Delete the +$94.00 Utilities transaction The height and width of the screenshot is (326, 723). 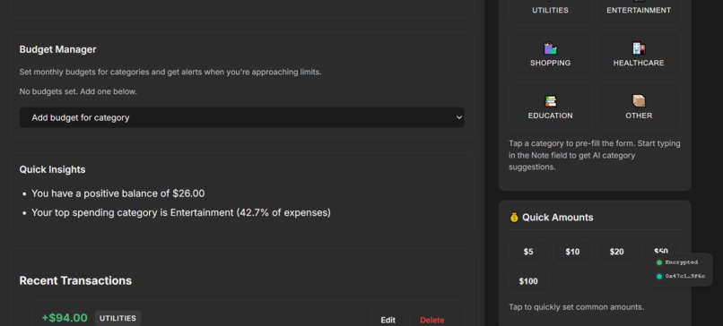click(x=432, y=320)
